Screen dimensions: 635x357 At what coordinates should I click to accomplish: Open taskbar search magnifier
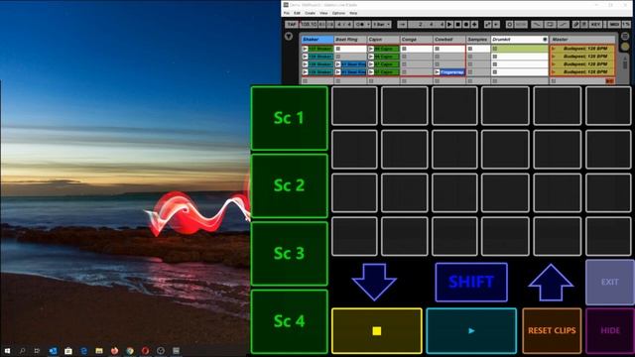coord(22,350)
